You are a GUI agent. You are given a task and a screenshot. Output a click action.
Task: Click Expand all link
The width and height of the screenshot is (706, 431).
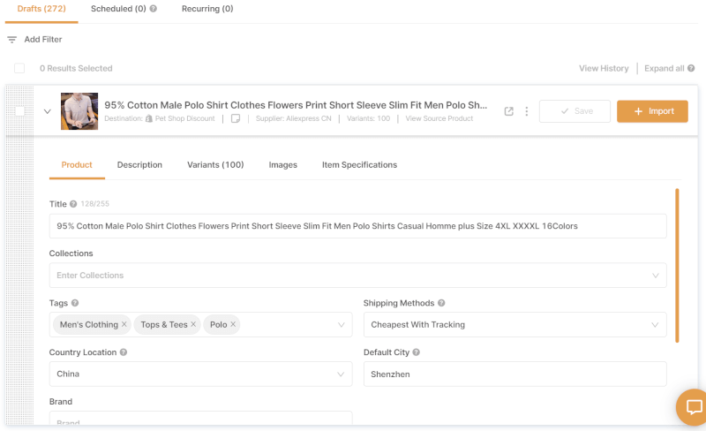point(665,68)
